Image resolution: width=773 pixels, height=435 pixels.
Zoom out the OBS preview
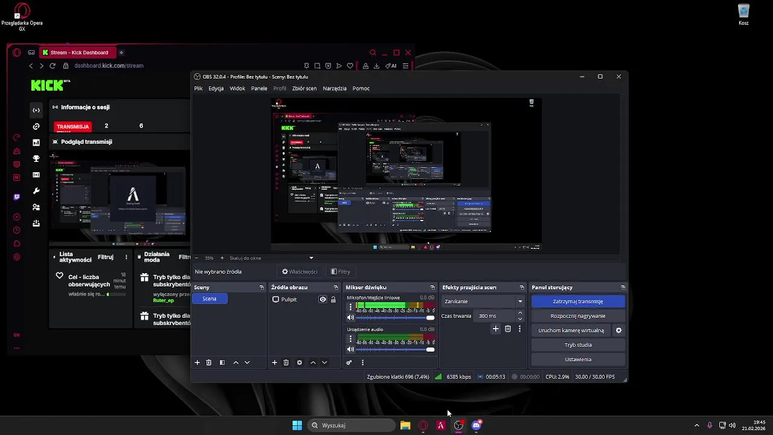tap(196, 258)
